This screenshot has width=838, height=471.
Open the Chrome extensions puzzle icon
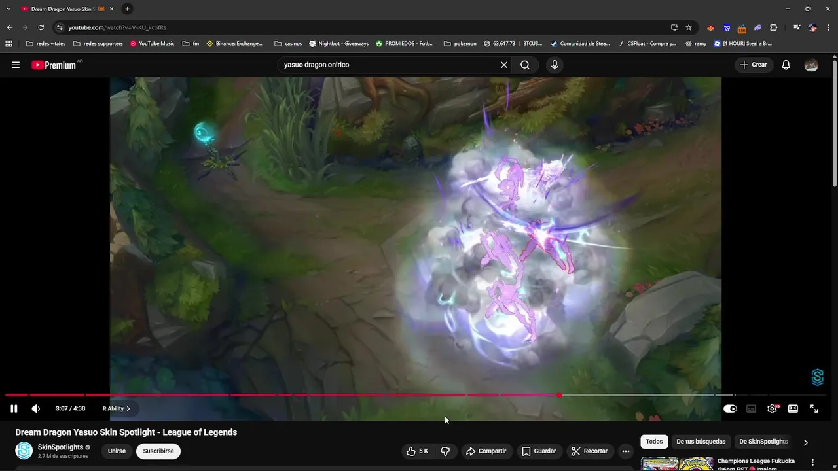774,27
